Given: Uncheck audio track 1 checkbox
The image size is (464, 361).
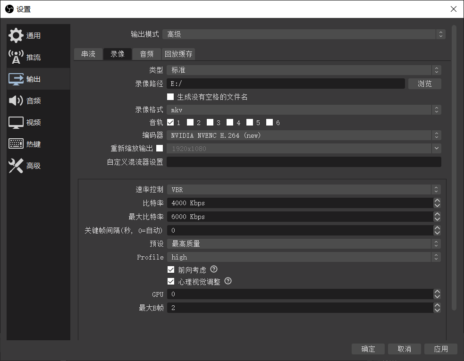Looking at the screenshot, I should coord(170,122).
